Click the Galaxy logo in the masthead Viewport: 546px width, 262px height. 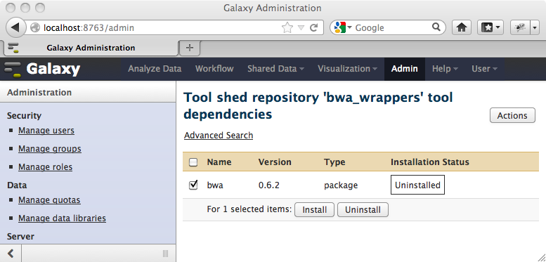(x=42, y=69)
